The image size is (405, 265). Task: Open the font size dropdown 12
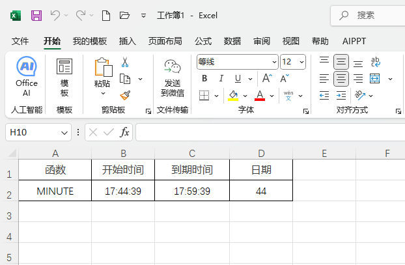click(301, 62)
